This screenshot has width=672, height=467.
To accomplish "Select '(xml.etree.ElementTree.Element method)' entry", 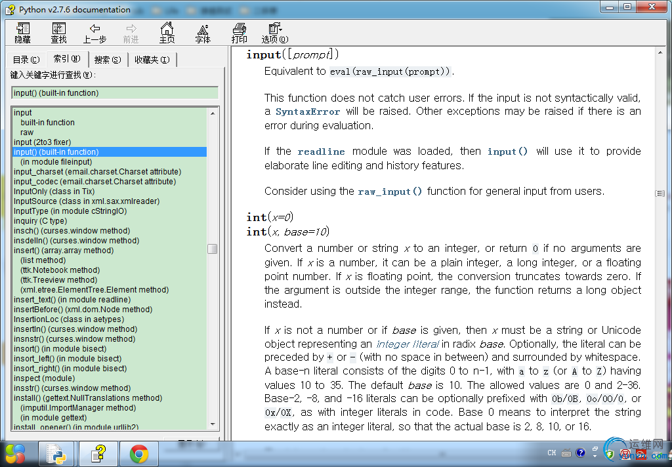I will pos(94,290).
